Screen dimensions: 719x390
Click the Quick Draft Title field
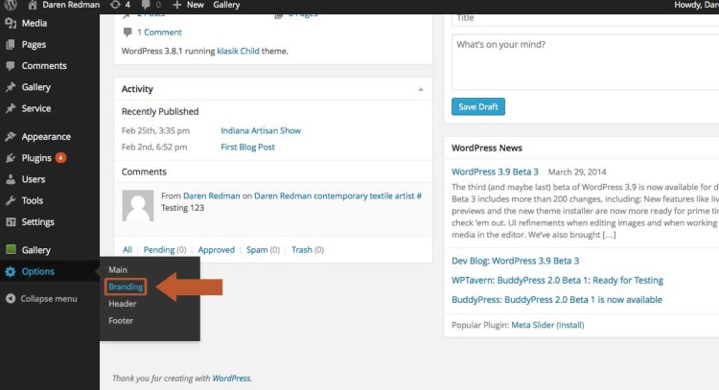[585, 19]
